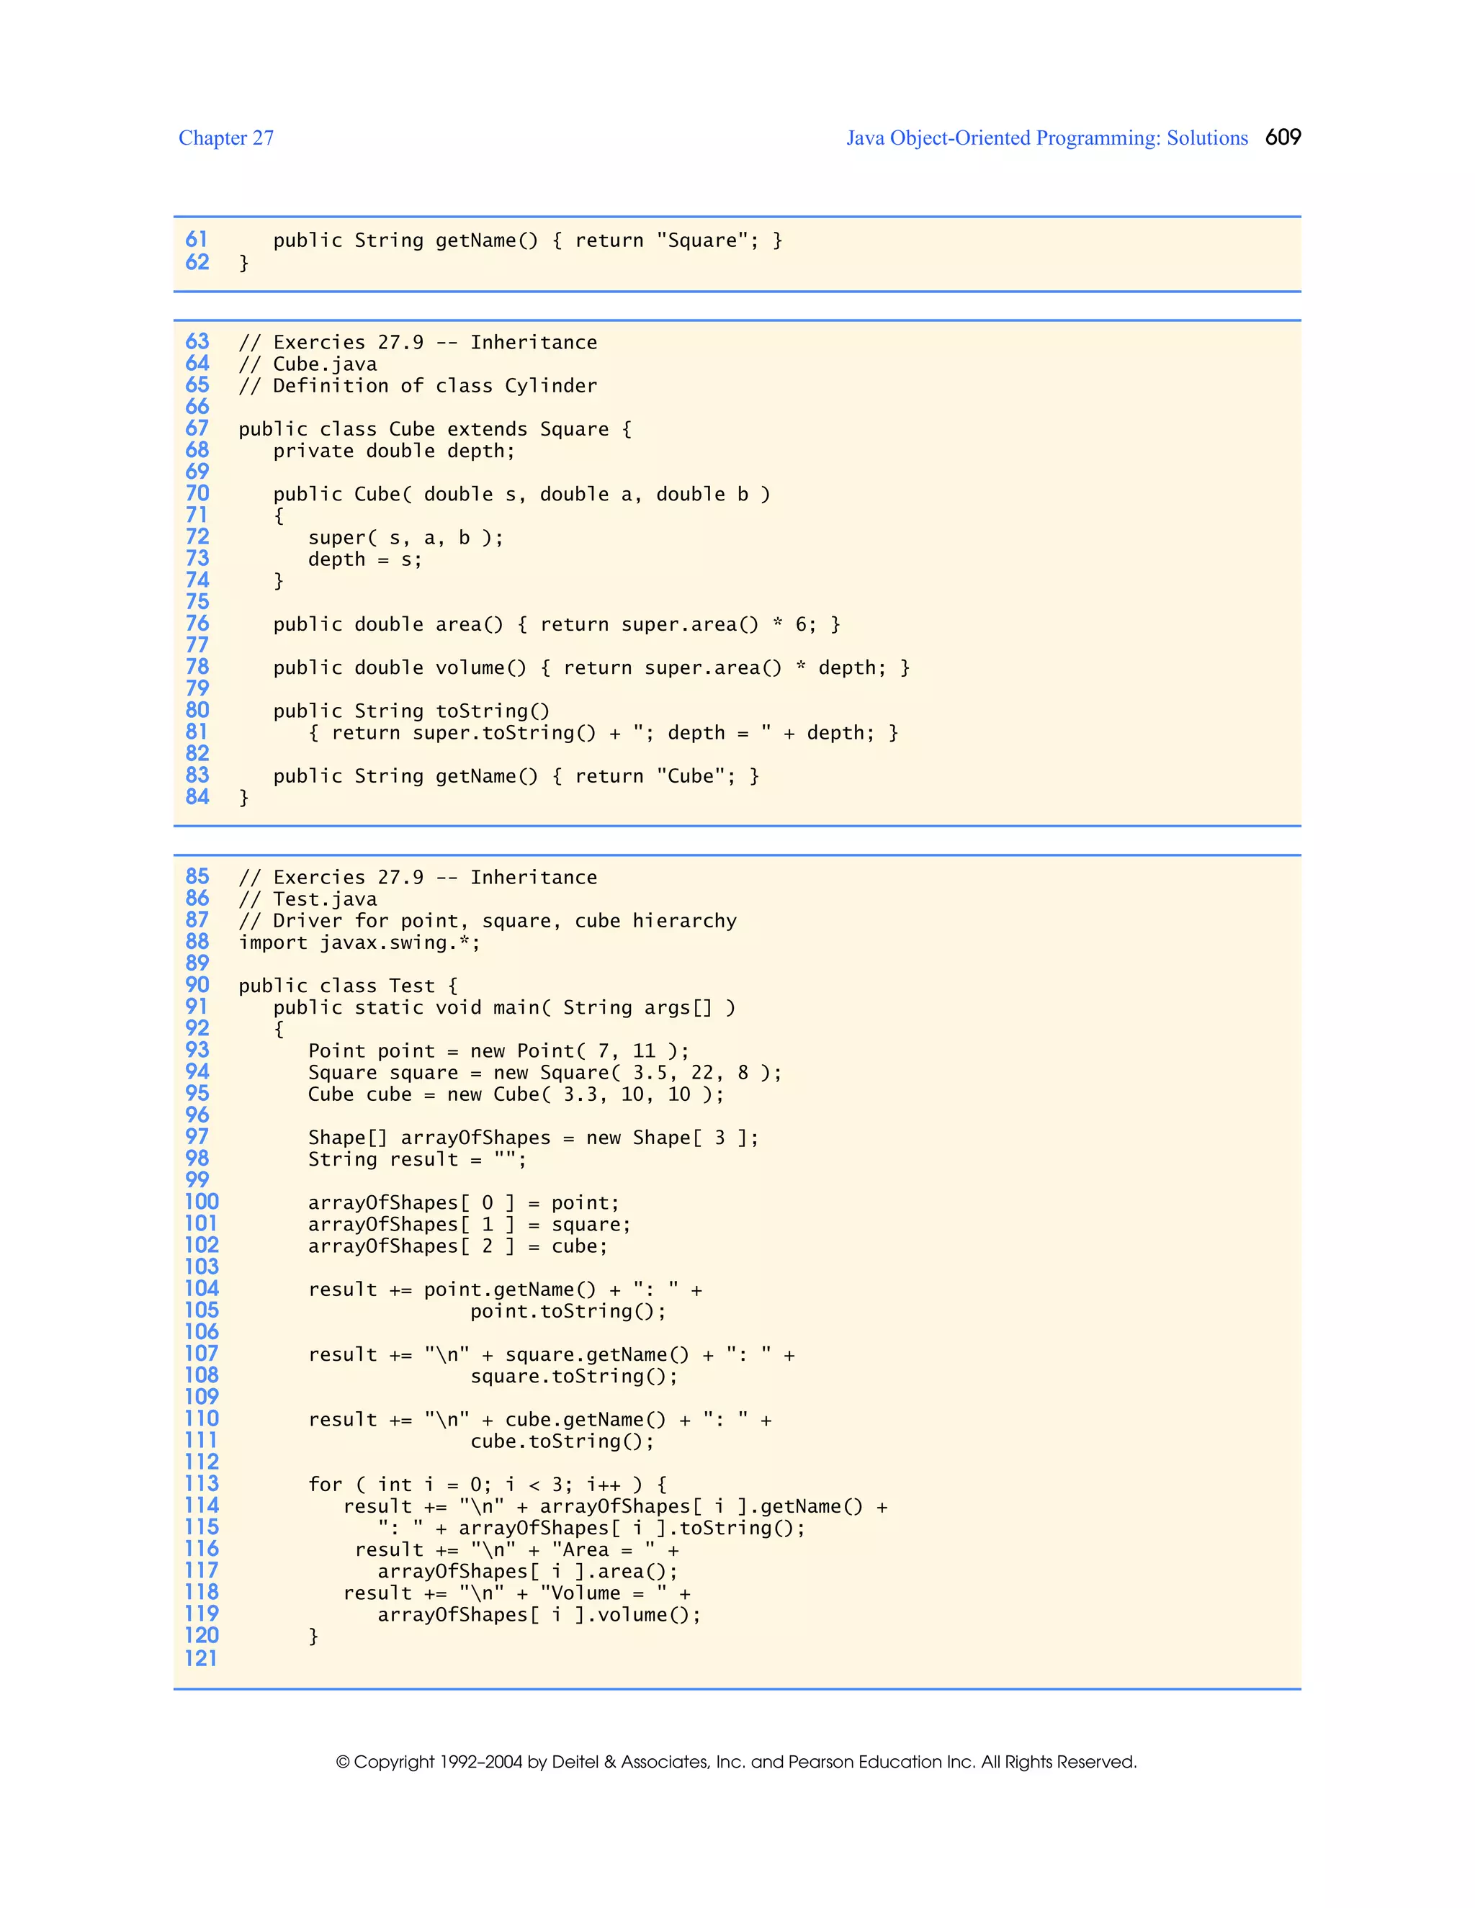Click the '"Volume = "' result line 118
Screen dimensions: 1475x1908
(516, 1593)
